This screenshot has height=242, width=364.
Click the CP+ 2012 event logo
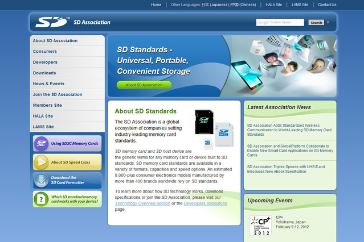click(x=260, y=226)
